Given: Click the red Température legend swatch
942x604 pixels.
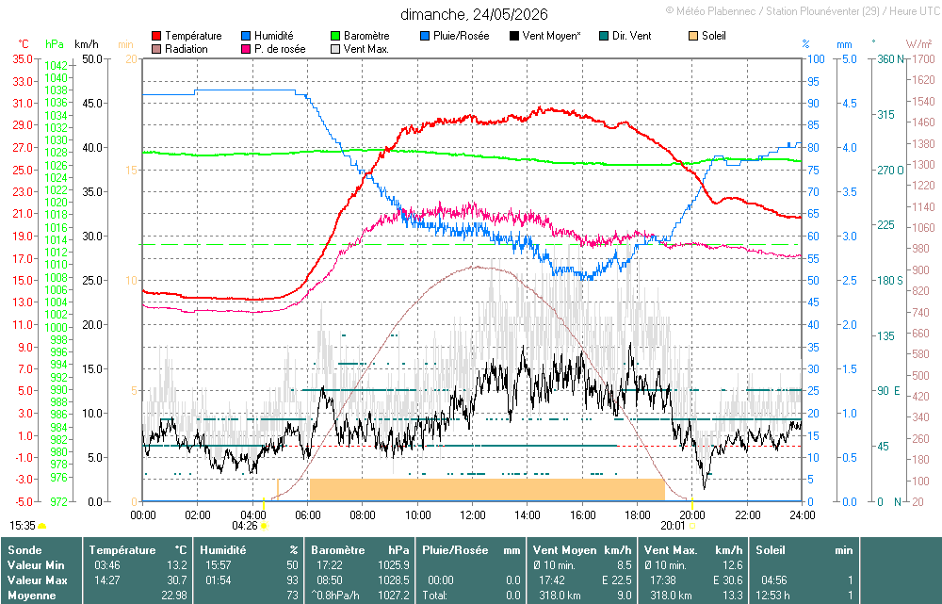Looking at the screenshot, I should pos(156,36).
